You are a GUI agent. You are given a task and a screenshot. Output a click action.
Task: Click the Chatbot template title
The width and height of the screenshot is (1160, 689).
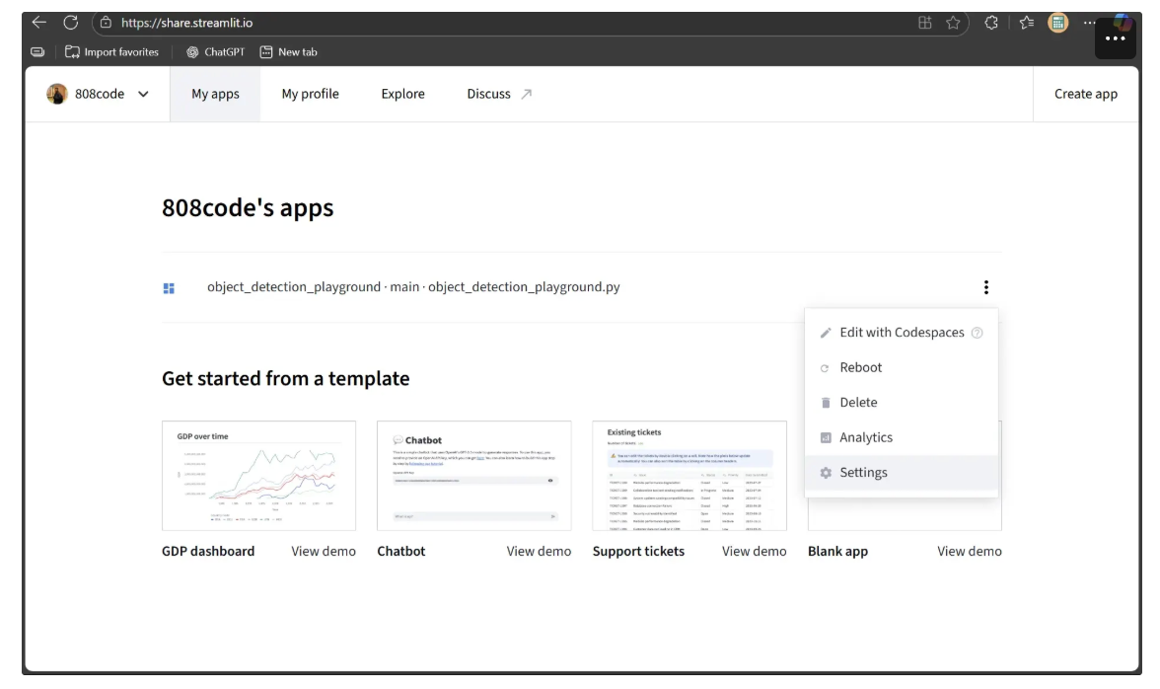click(400, 552)
